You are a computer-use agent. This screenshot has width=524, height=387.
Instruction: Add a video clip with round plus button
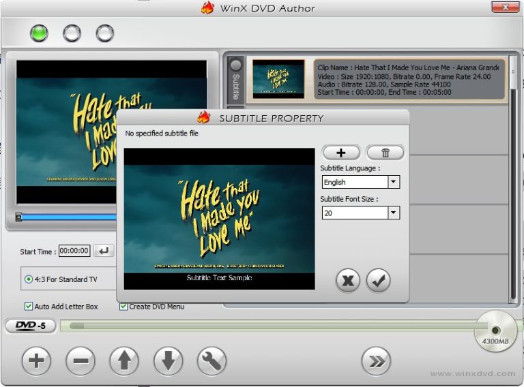click(x=36, y=360)
